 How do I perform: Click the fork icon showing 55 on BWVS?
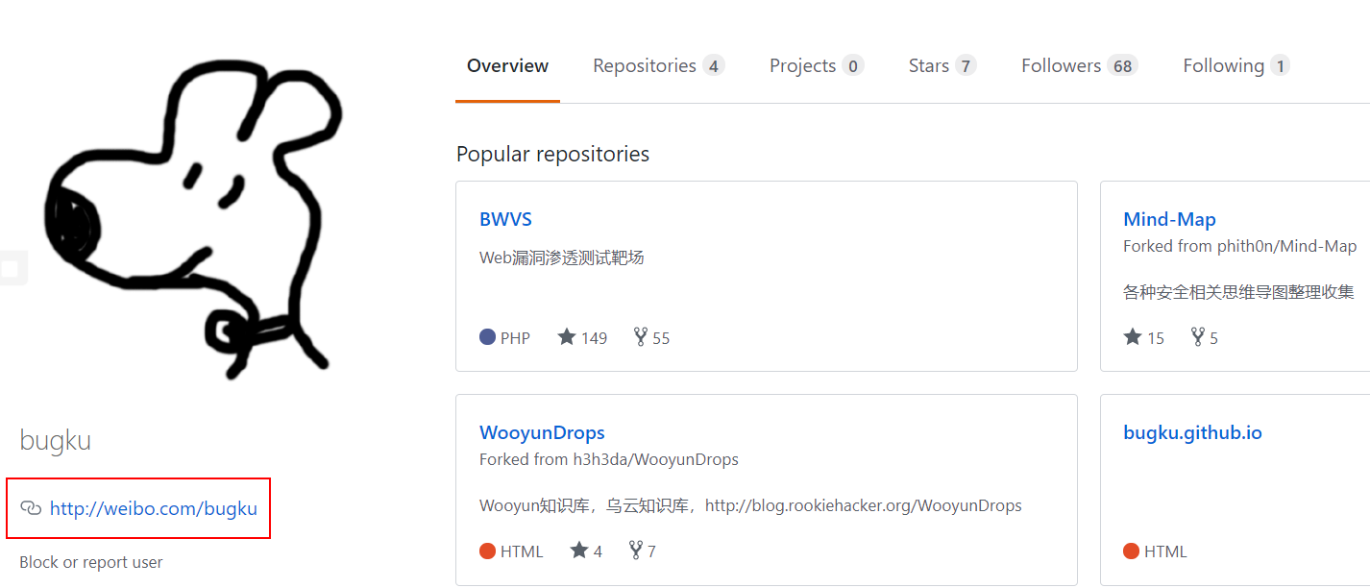click(x=641, y=337)
